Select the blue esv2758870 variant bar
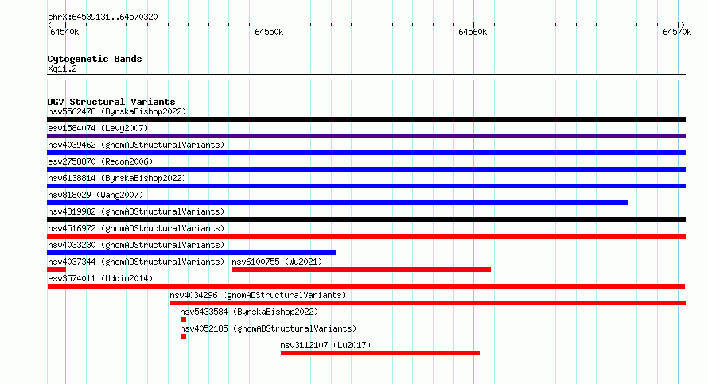This screenshot has height=384, width=708. [366, 169]
